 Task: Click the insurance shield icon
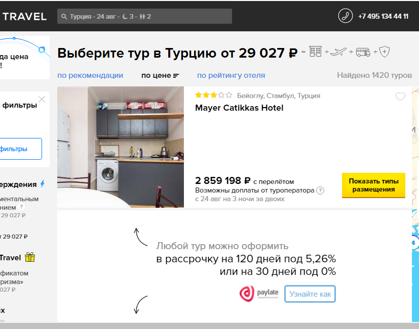385,52
